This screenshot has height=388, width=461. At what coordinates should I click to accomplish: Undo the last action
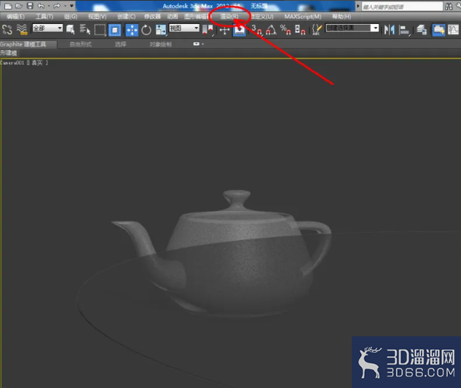pos(41,6)
